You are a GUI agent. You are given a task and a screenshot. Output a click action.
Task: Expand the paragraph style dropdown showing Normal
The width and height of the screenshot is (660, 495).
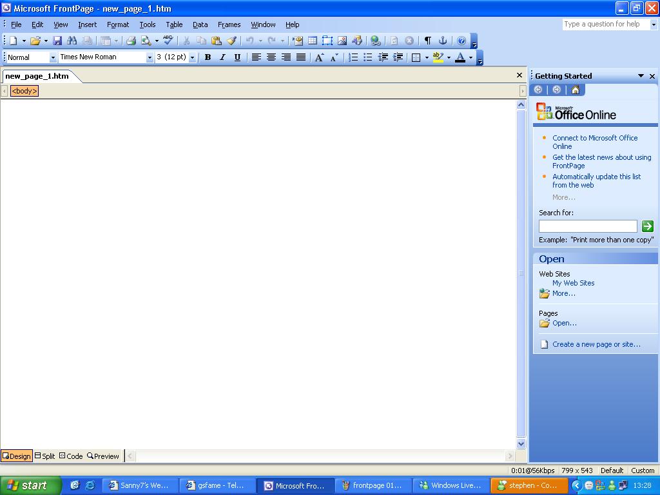[x=53, y=57]
